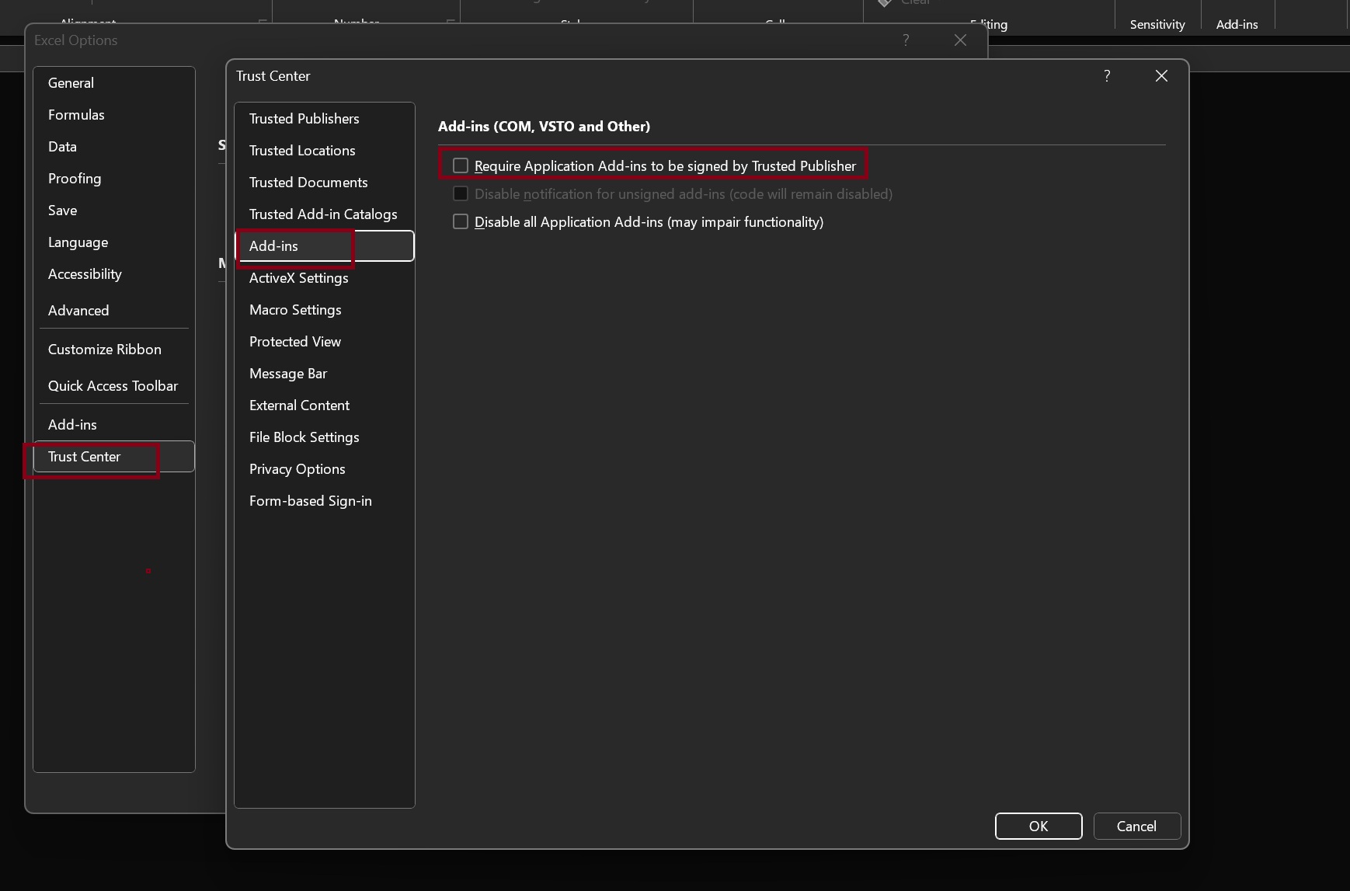Click the Excel Options help question mark
This screenshot has height=891, width=1350.
pos(906,40)
